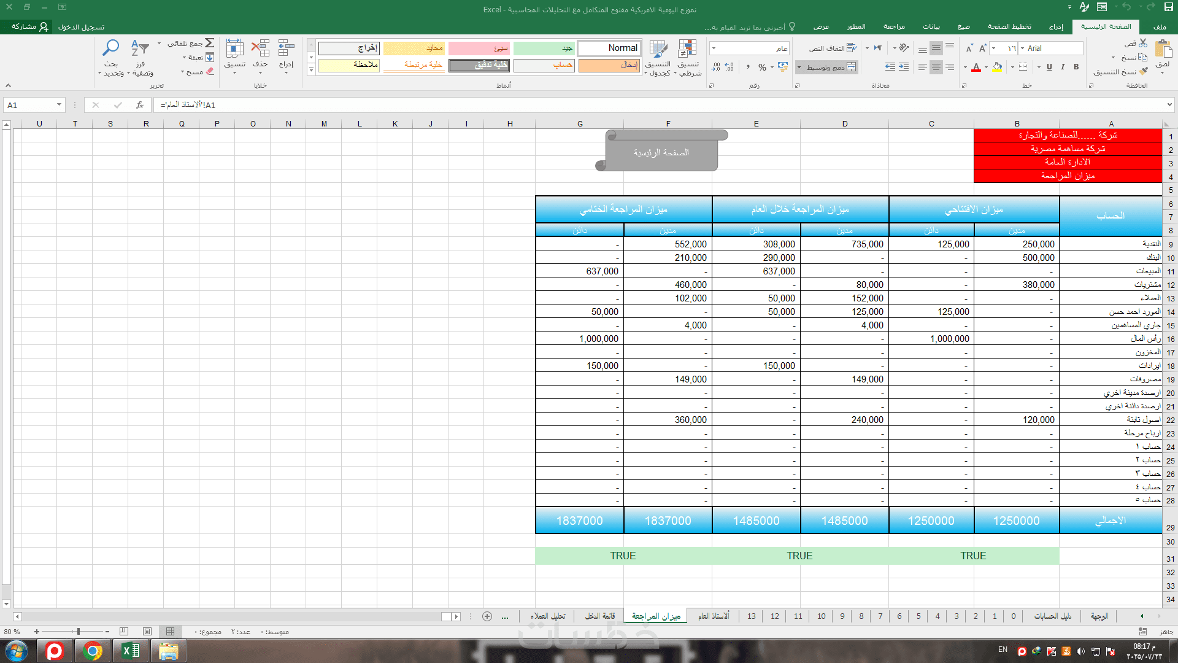This screenshot has height=663, width=1178.
Task: Open the Name Box dropdown arrow
Action: coord(59,105)
